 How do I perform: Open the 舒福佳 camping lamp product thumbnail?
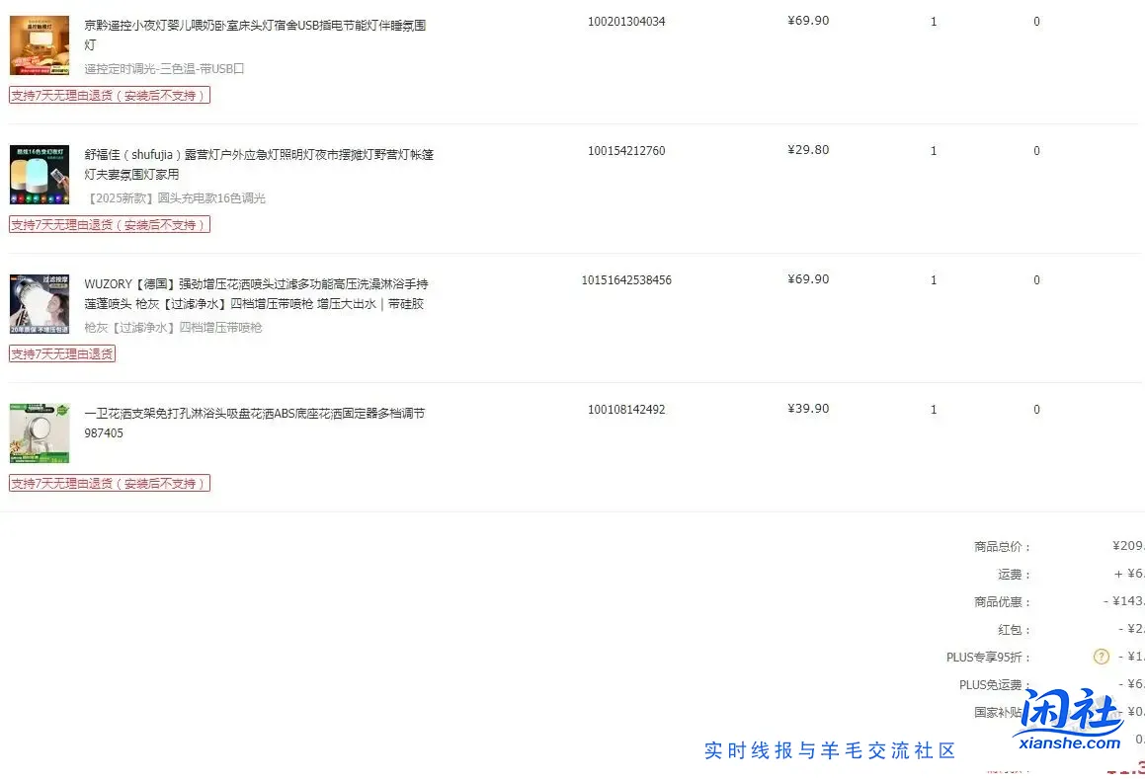tap(39, 174)
